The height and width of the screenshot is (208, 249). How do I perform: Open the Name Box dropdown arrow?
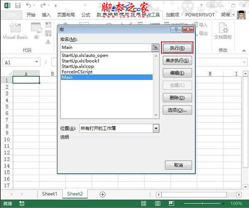point(37,62)
